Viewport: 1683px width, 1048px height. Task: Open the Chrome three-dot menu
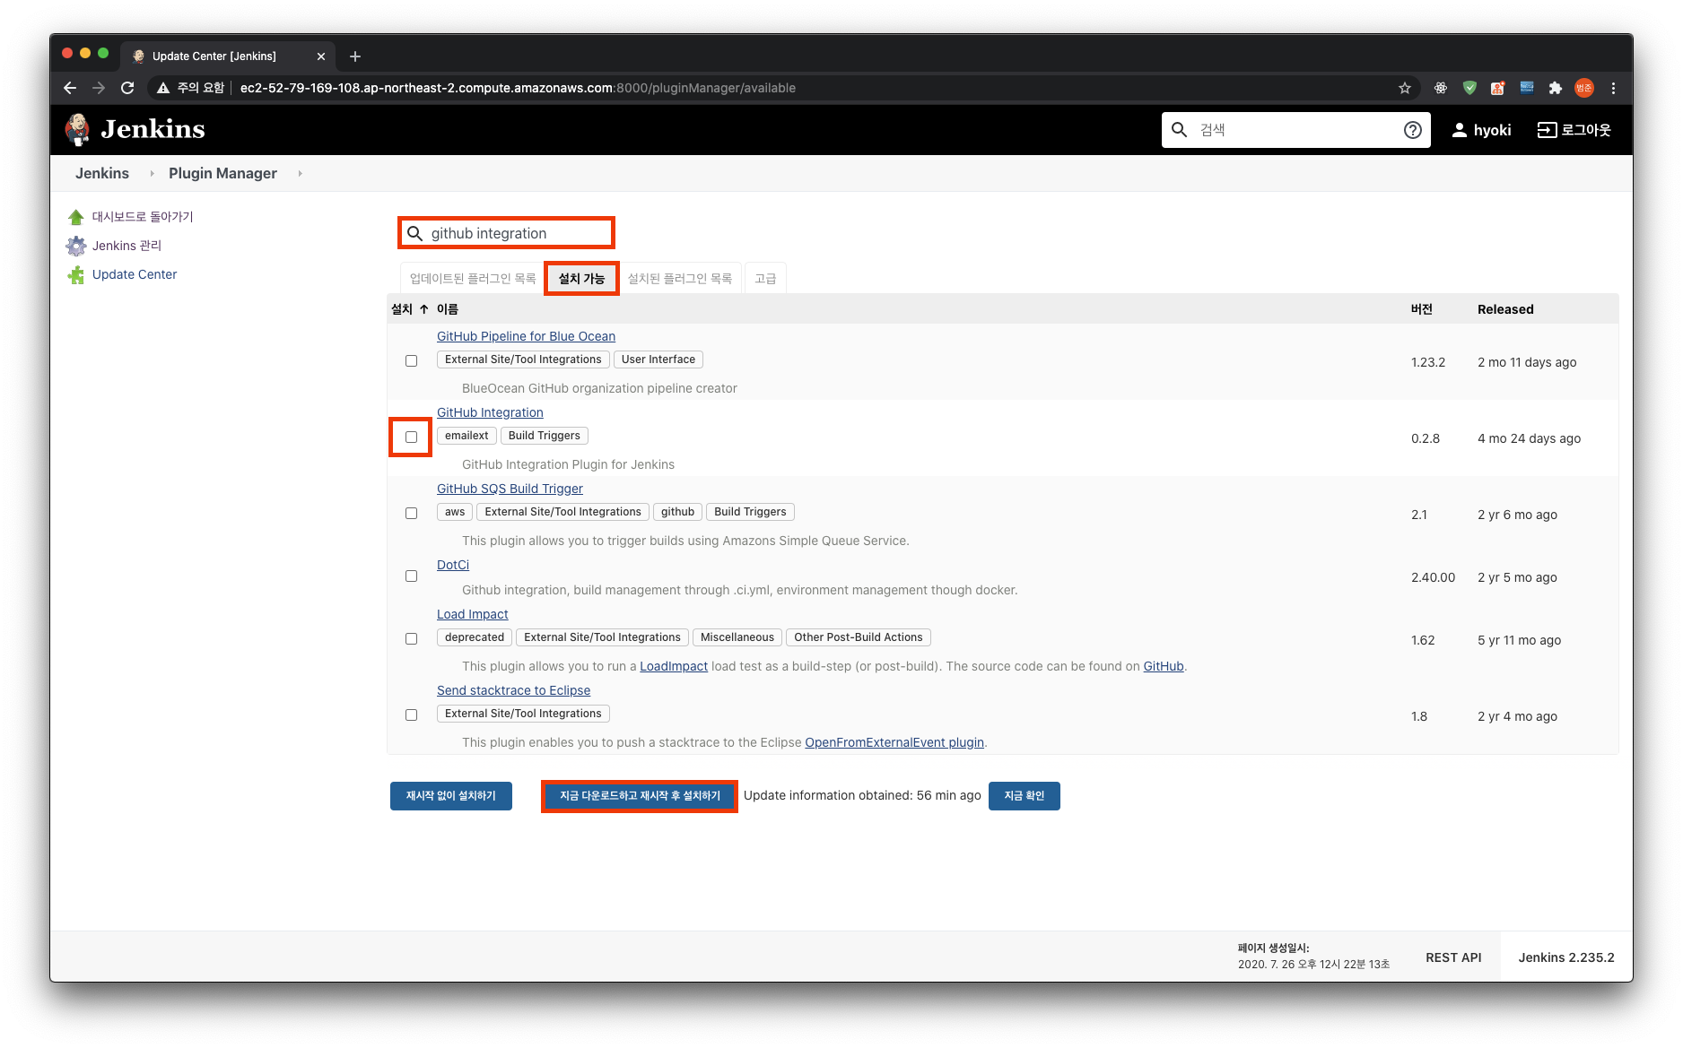coord(1613,88)
